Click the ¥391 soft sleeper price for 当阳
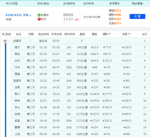The height and width of the screenshot is (137, 150). tap(127, 87)
